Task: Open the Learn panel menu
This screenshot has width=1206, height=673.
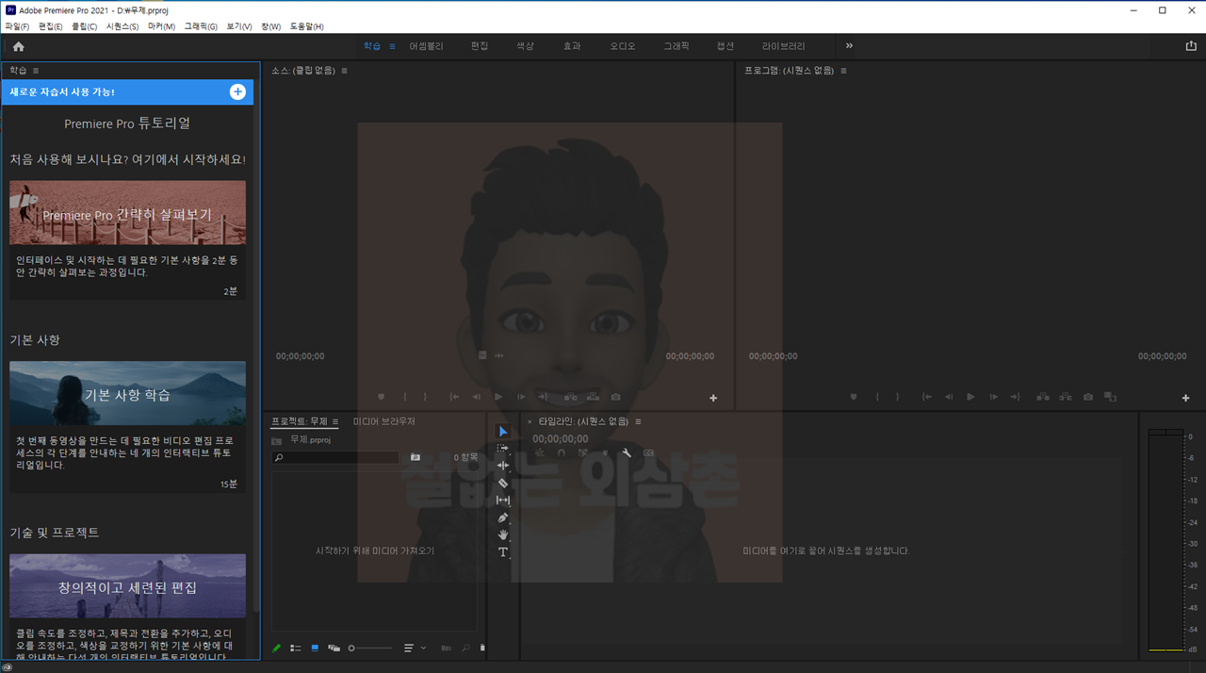Action: coord(36,71)
